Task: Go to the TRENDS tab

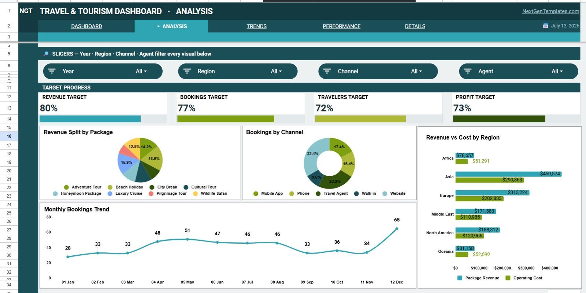Action: 256,26
